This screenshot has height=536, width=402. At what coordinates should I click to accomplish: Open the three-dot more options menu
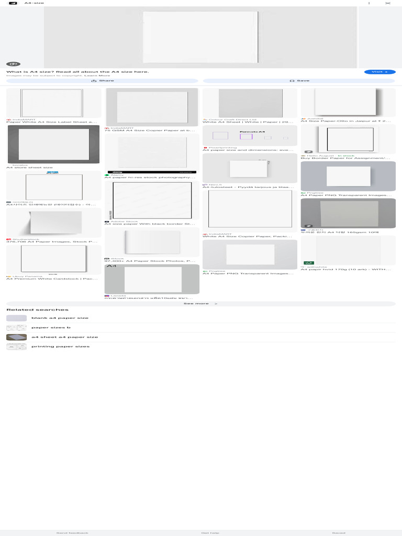(x=369, y=3)
